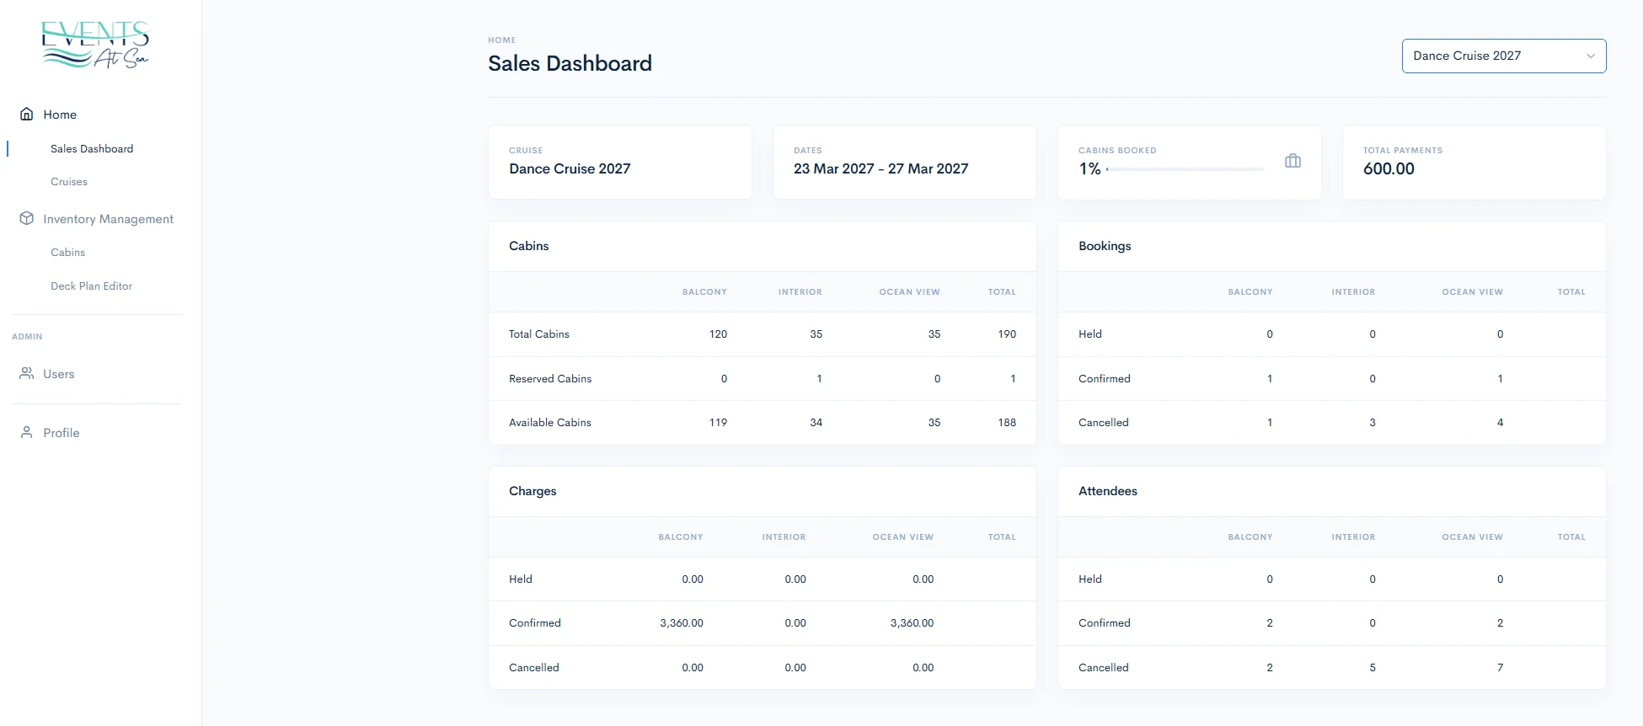
Task: Click the cabins booked progress bar
Action: [x=1185, y=169]
